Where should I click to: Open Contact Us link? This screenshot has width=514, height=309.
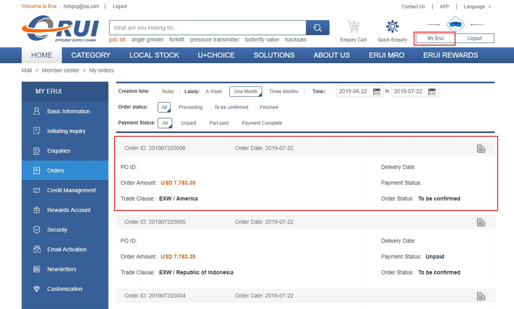413,7
